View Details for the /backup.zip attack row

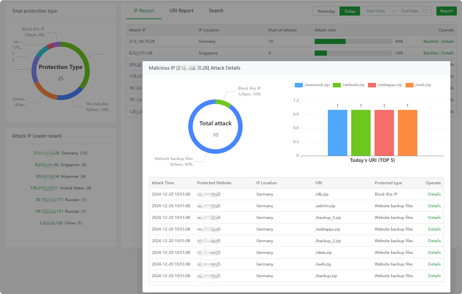[x=434, y=276]
